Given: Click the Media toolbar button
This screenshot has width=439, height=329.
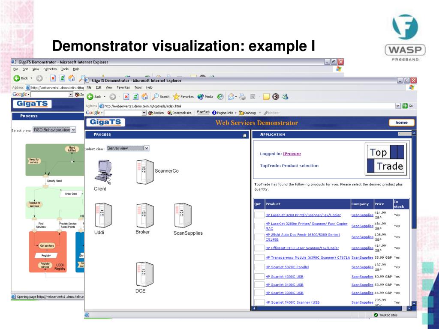Looking at the screenshot, I should [205, 97].
